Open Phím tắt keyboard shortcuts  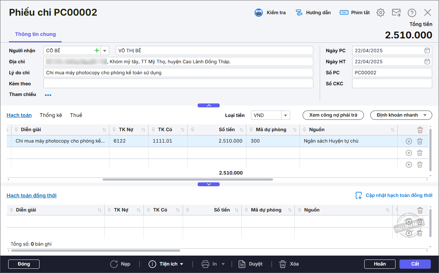[x=355, y=13]
